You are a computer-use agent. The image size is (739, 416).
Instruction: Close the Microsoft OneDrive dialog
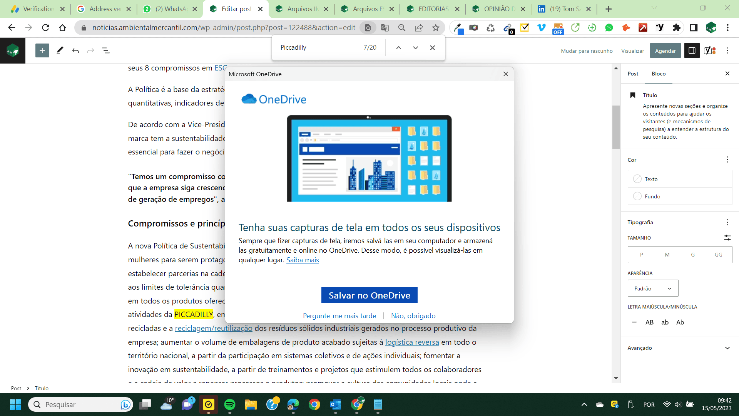506,74
